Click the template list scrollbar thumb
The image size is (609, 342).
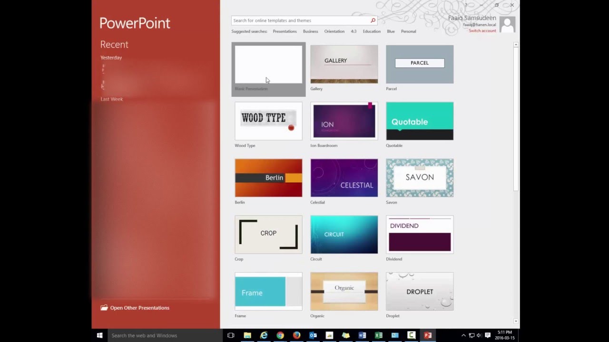click(x=516, y=119)
